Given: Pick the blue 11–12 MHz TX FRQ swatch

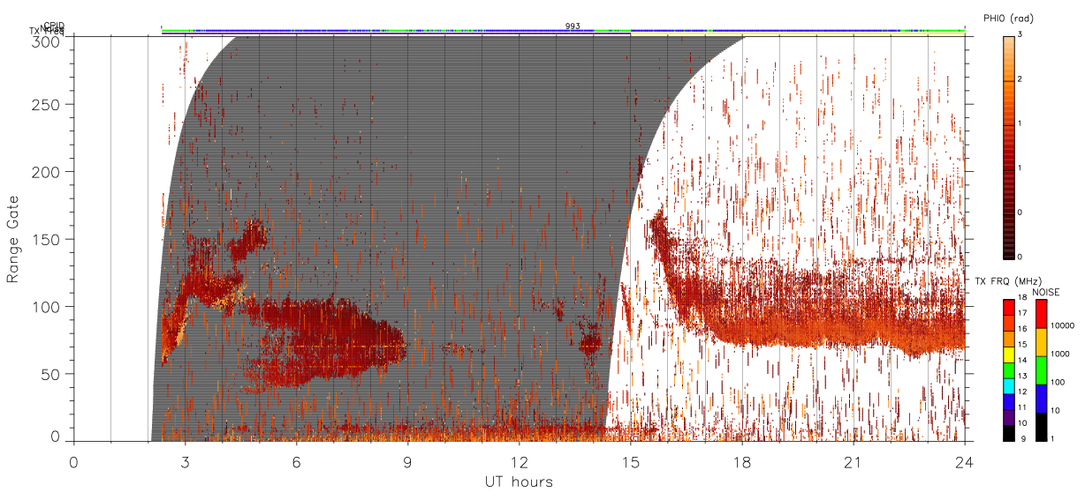Looking at the screenshot, I should [1009, 401].
